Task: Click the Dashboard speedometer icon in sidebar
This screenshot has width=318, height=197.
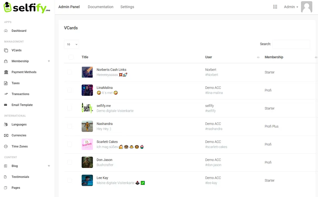Action: click(x=6, y=31)
